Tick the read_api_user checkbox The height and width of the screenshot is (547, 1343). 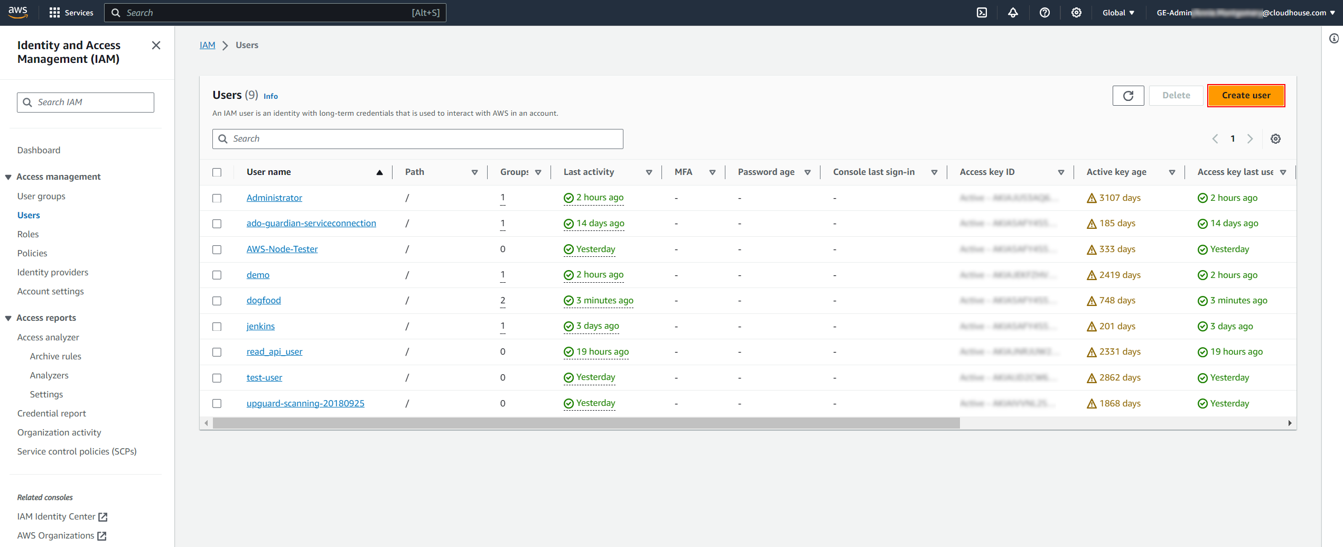pyautogui.click(x=217, y=352)
